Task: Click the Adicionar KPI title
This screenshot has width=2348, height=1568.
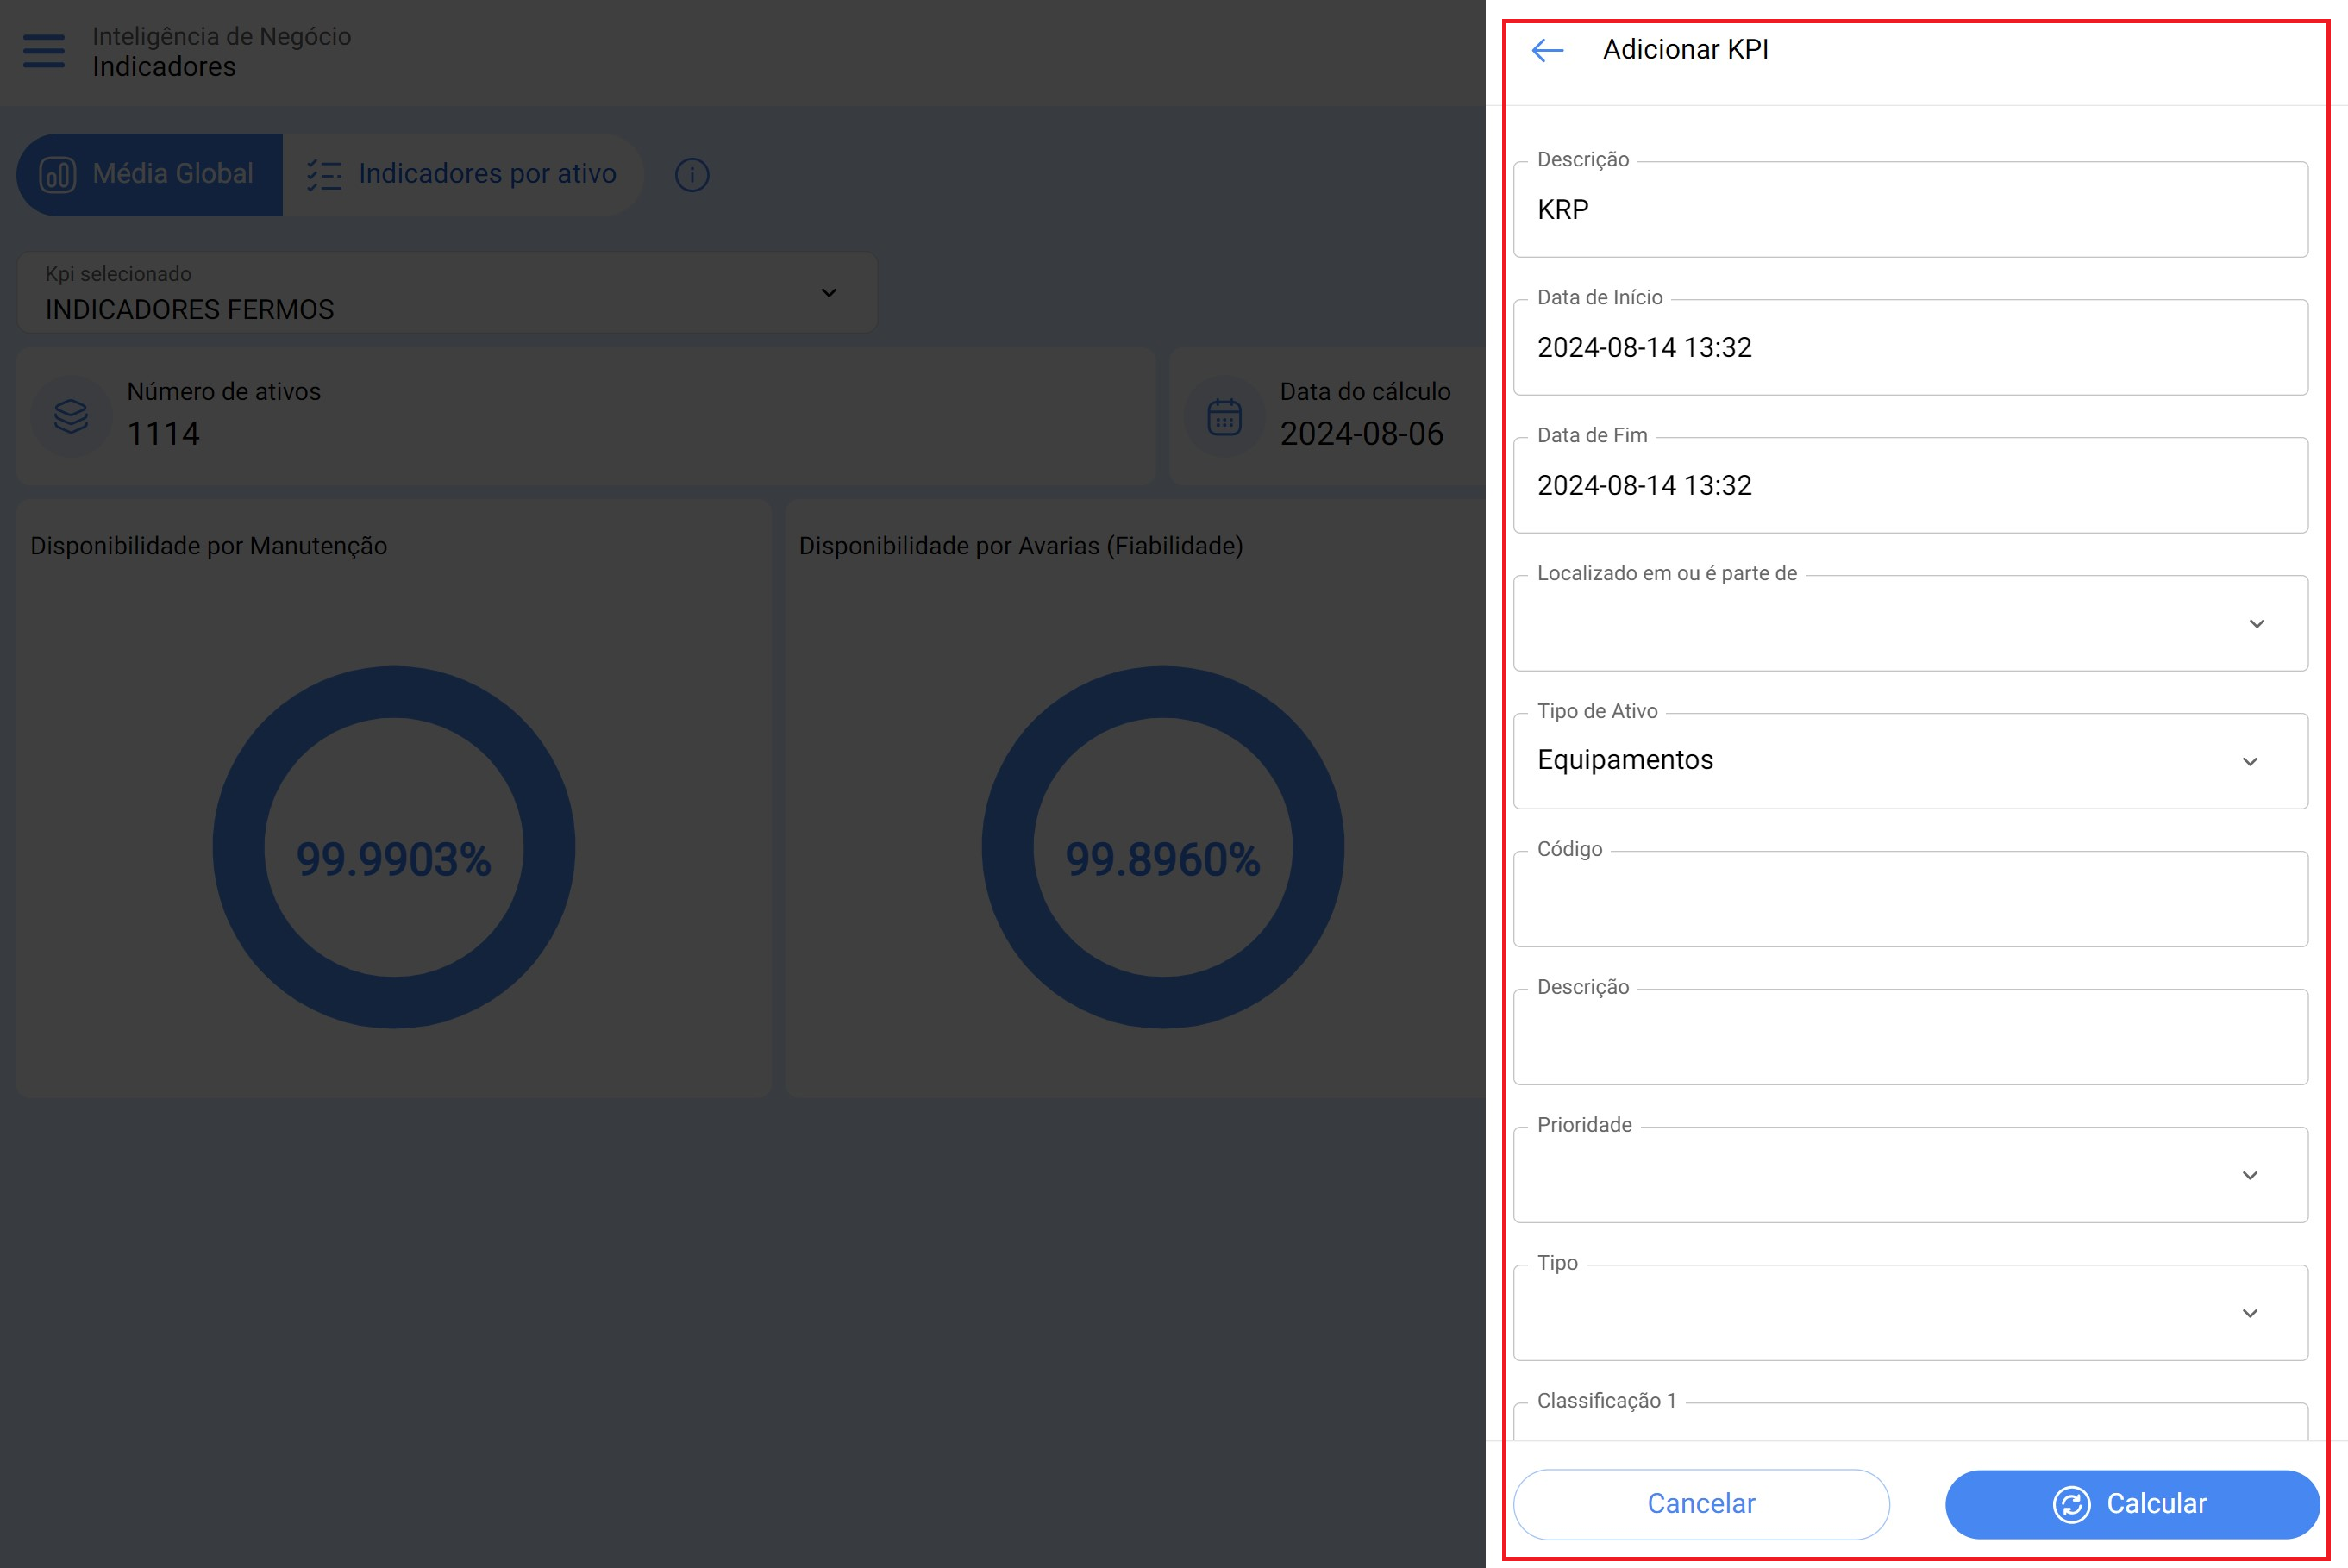Action: [1685, 50]
